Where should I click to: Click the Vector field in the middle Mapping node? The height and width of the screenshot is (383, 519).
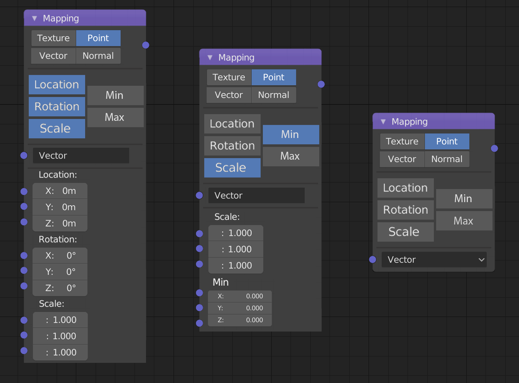coord(257,195)
